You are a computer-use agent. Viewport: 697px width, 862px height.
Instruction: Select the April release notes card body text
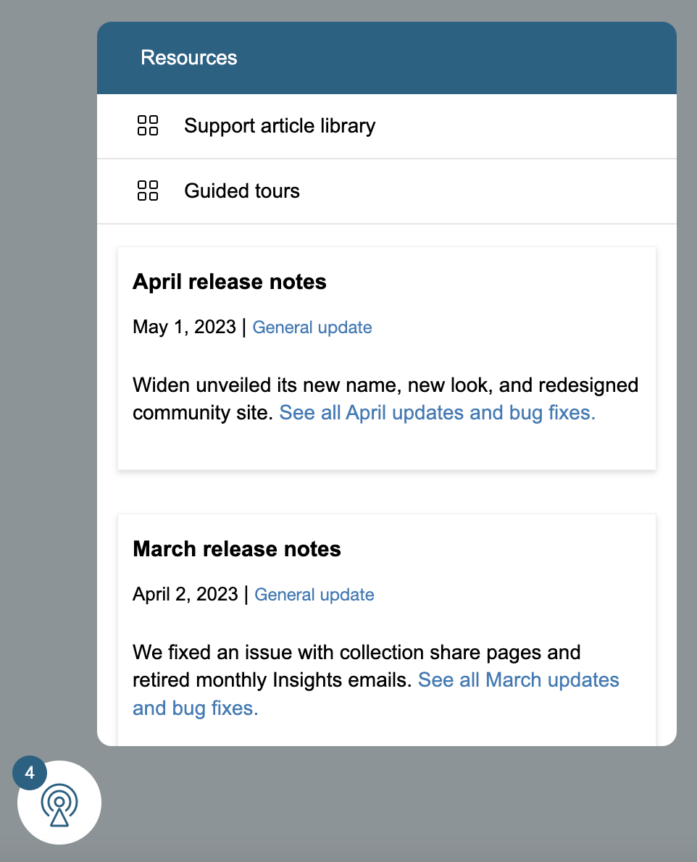tap(385, 399)
